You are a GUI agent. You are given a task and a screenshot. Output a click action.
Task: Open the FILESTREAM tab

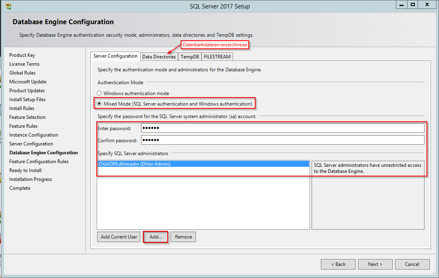[217, 56]
